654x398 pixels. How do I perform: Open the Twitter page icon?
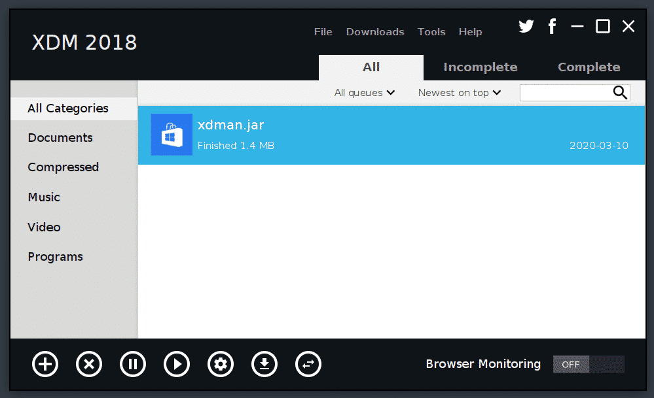coord(526,26)
